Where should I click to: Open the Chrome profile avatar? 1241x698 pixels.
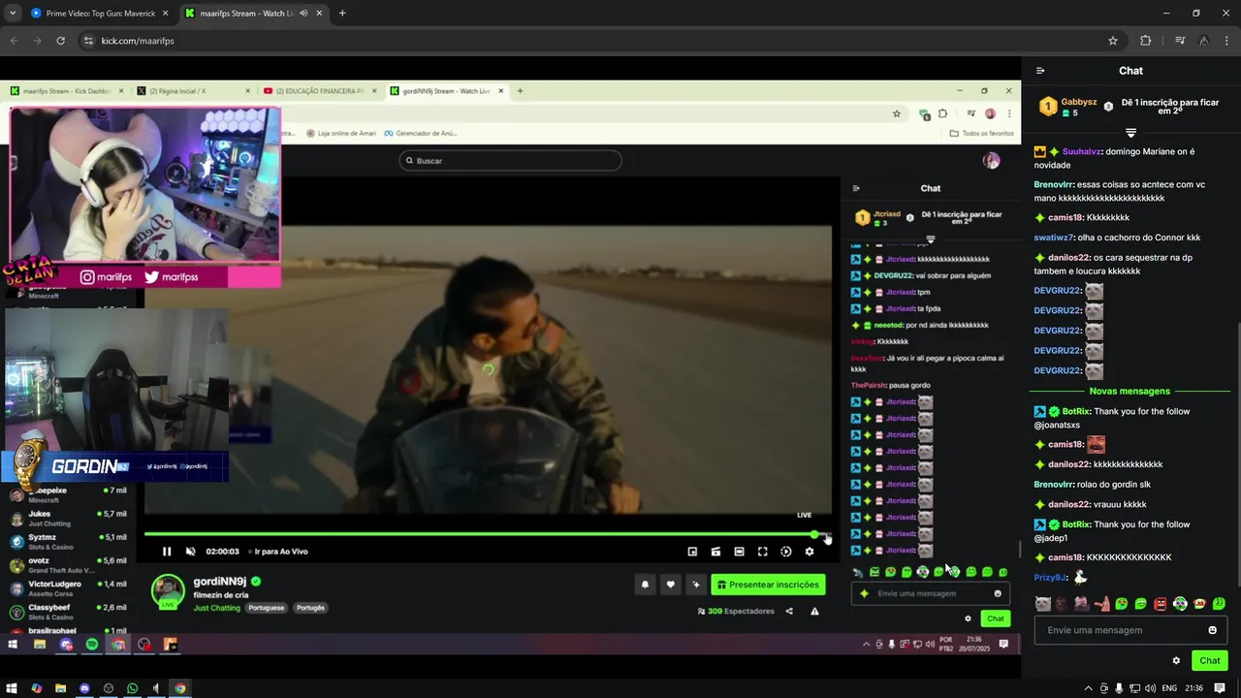(x=1204, y=41)
